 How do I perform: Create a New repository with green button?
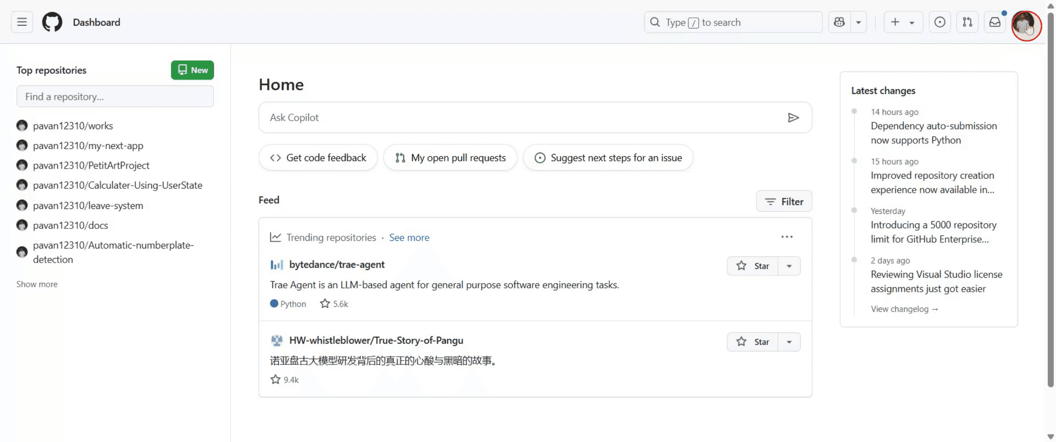click(x=192, y=70)
